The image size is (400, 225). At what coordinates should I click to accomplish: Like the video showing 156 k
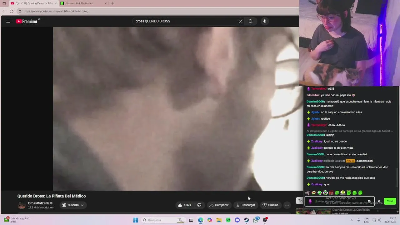(x=184, y=205)
